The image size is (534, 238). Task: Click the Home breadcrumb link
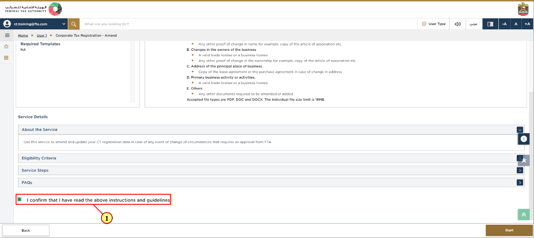[x=23, y=36]
